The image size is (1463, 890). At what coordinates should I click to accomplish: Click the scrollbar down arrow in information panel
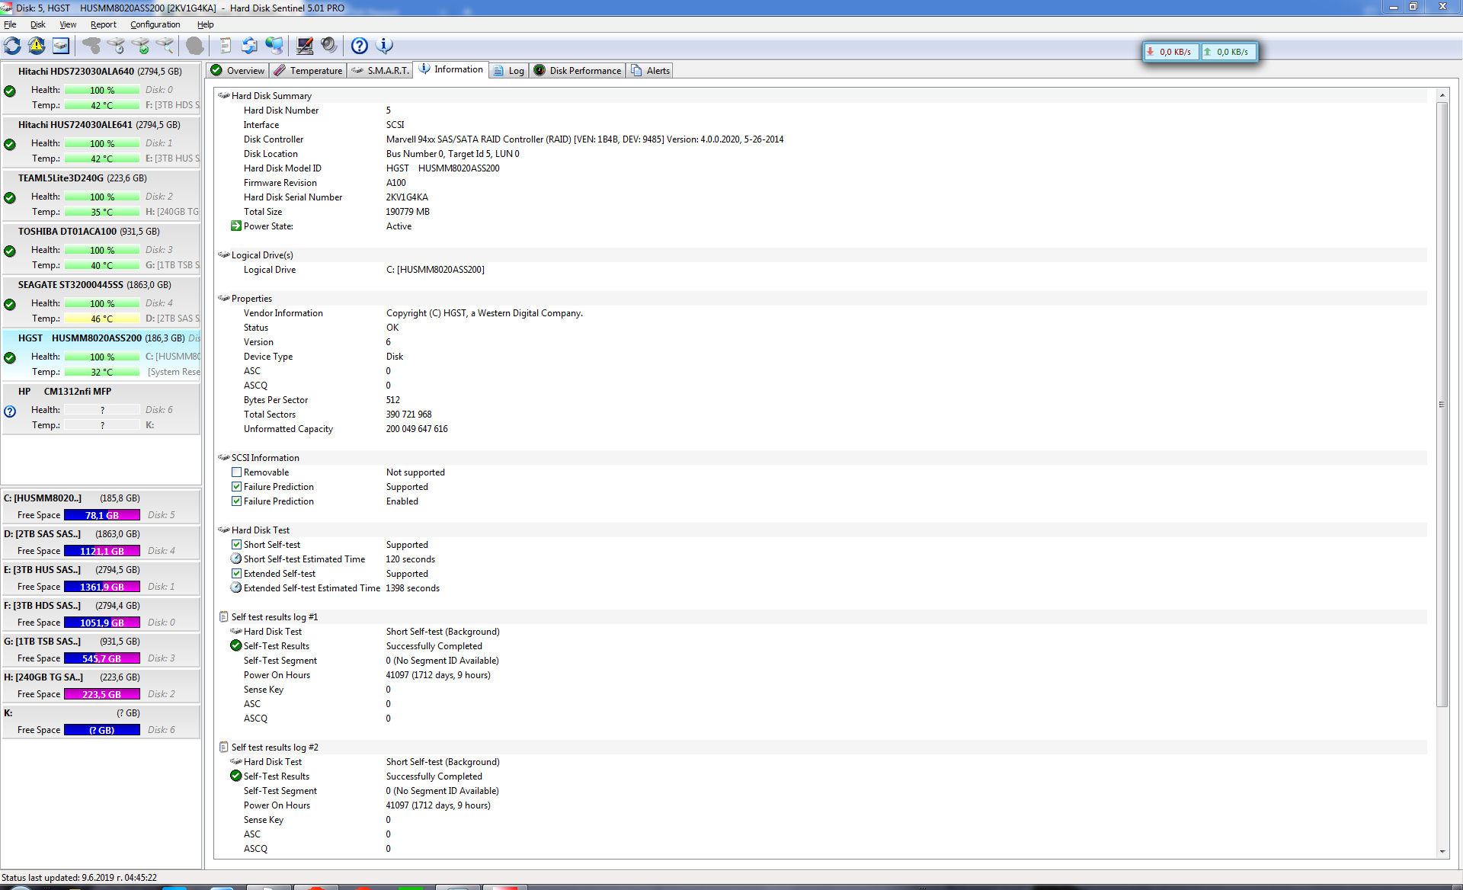click(1442, 851)
